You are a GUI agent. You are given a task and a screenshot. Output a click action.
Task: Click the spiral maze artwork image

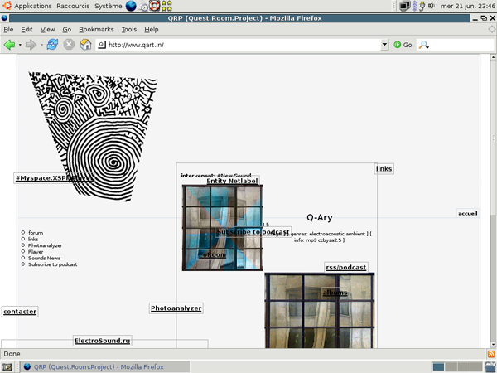coord(93,133)
